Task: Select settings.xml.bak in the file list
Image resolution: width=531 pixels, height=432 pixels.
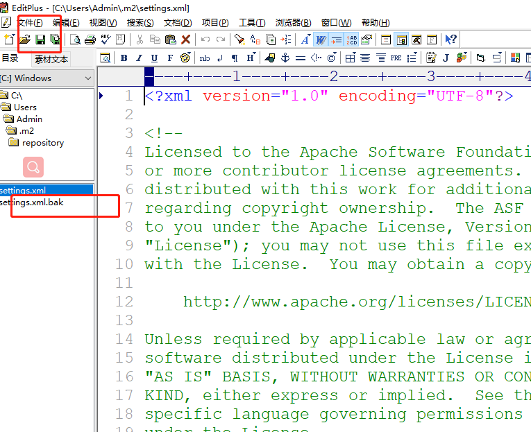Action: (x=32, y=202)
